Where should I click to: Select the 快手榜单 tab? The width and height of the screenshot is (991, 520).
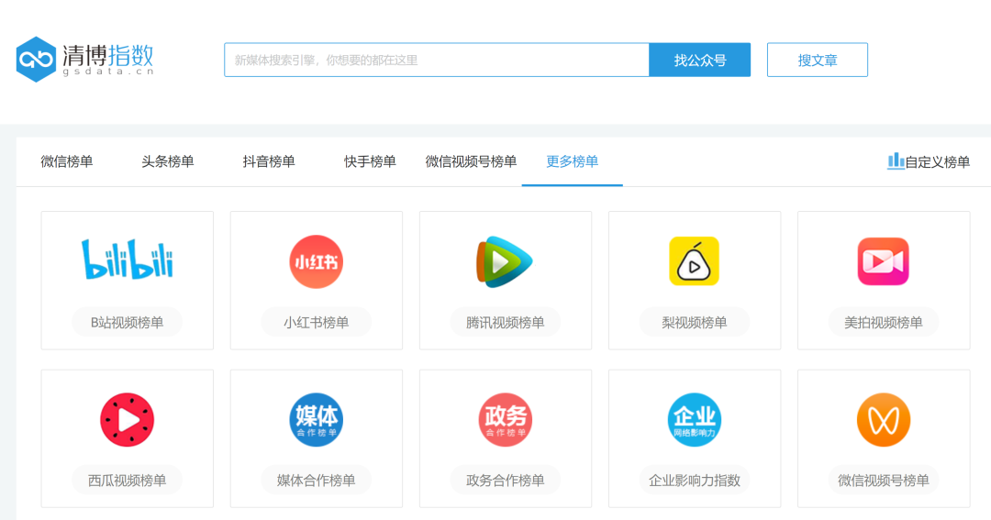[x=370, y=161]
